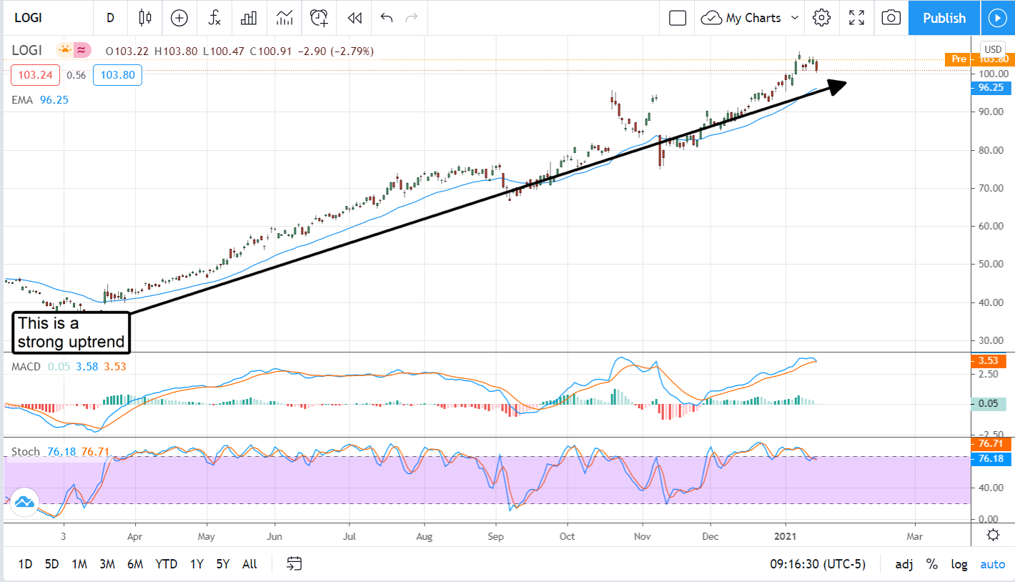Open publish options with the circled arrow

point(998,18)
